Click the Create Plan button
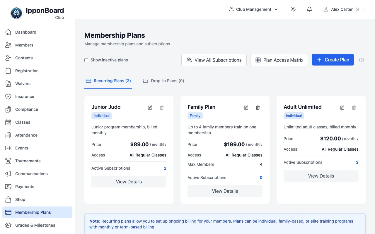This screenshot has height=234, width=375. pos(333,60)
